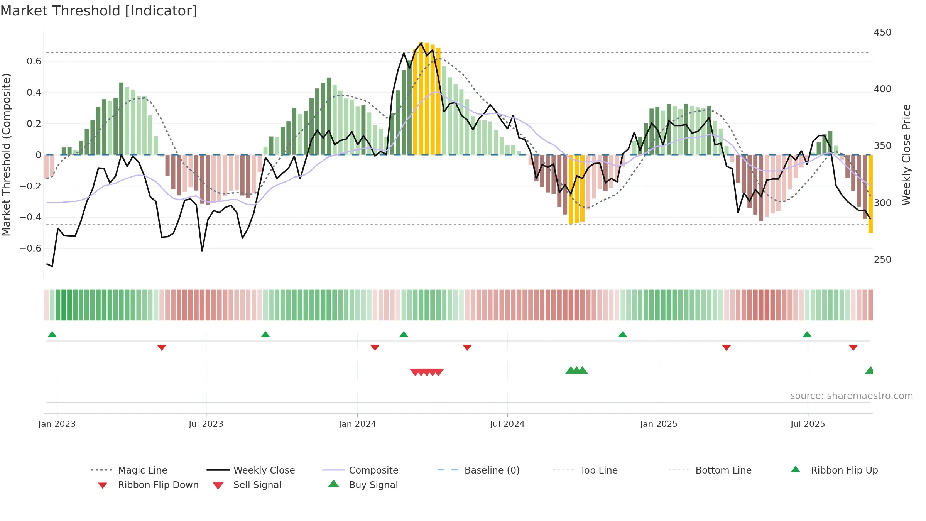The width and height of the screenshot is (926, 521).
Task: Click the green Buy Signal legend triangle
Action: pos(334,484)
